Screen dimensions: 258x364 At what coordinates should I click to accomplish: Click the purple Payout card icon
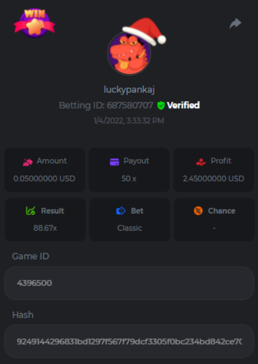(x=114, y=161)
